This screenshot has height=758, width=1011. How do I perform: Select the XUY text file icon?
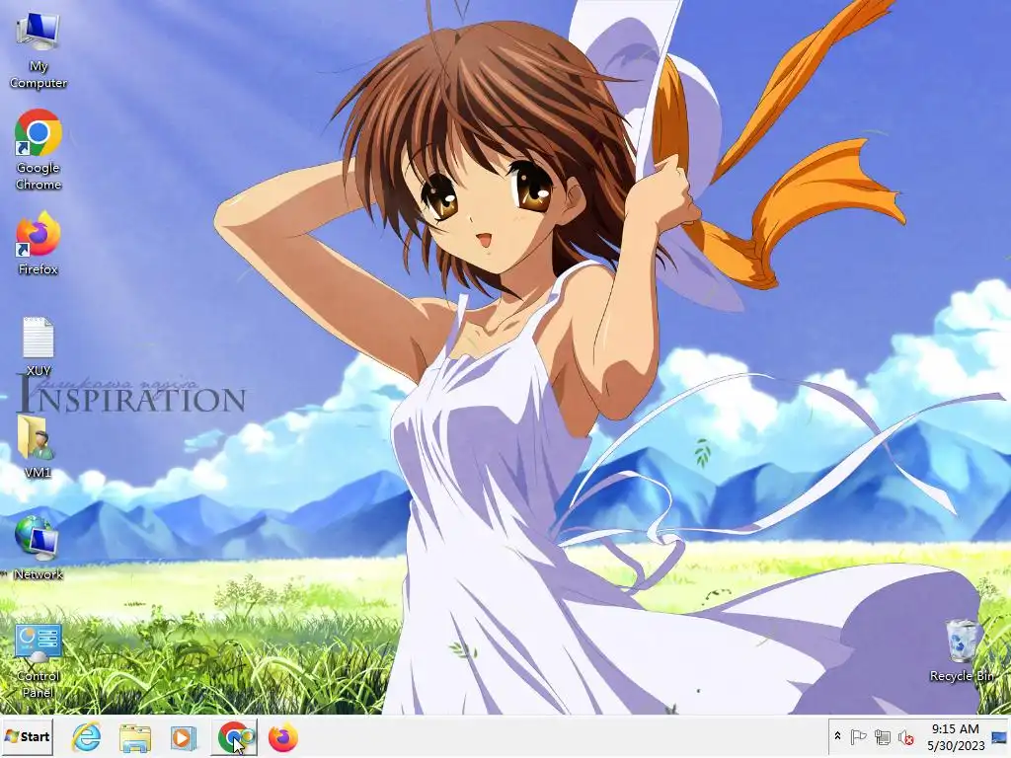click(x=39, y=346)
